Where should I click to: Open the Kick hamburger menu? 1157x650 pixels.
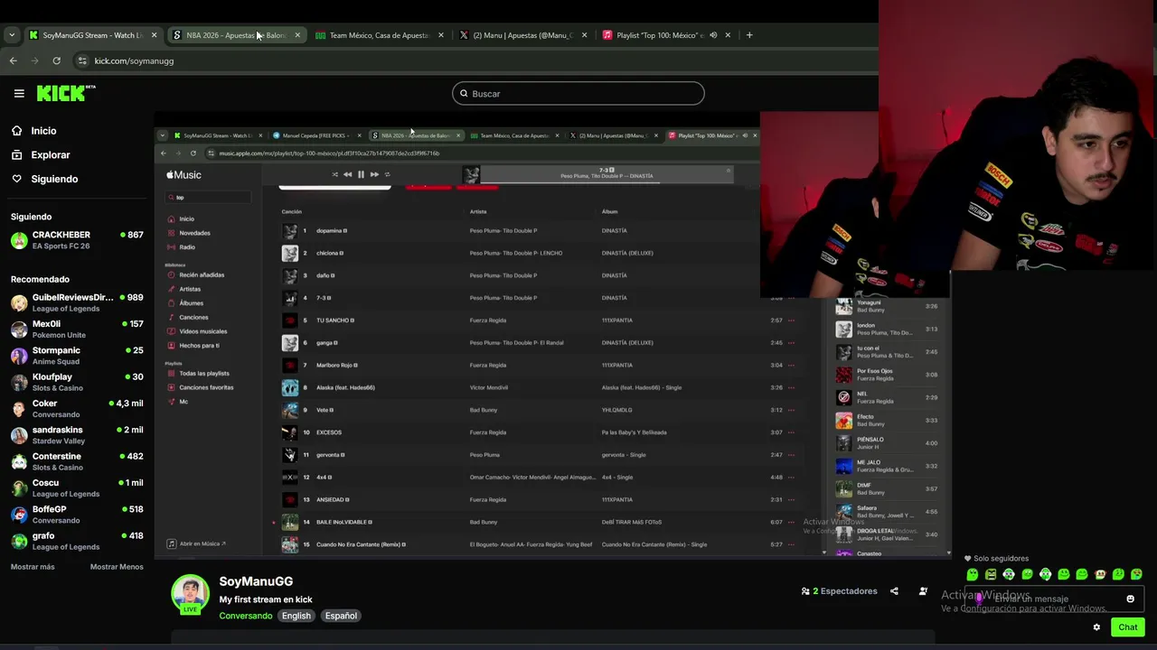click(19, 93)
